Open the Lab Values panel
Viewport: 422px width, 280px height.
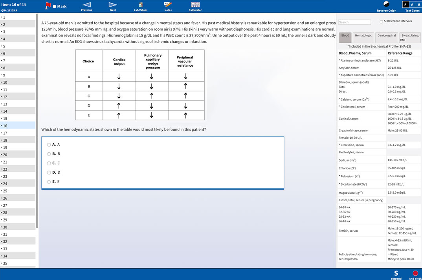[x=141, y=6]
